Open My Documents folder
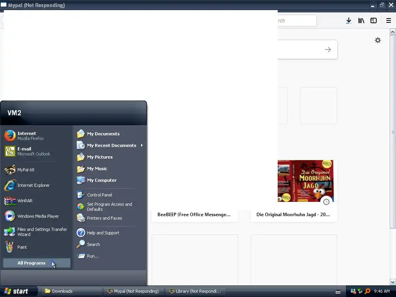396x297 pixels. [110, 134]
